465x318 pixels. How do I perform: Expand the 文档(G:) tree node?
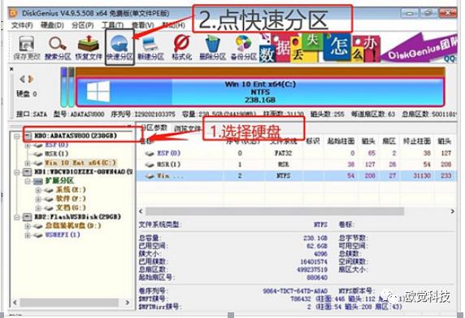click(x=38, y=208)
